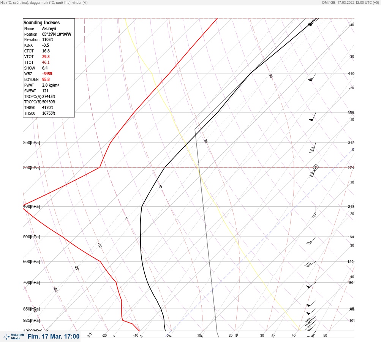Click the wind barb at 700 hPa

pyautogui.click(x=311, y=285)
